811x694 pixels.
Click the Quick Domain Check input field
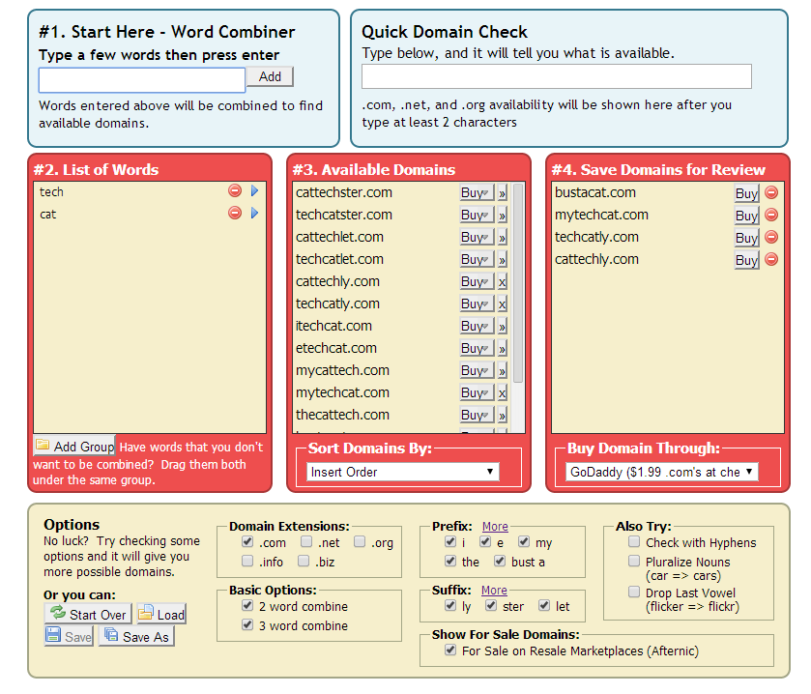[x=556, y=76]
